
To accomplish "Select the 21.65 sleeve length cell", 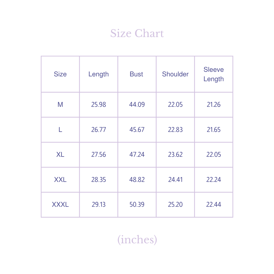I will click(214, 130).
